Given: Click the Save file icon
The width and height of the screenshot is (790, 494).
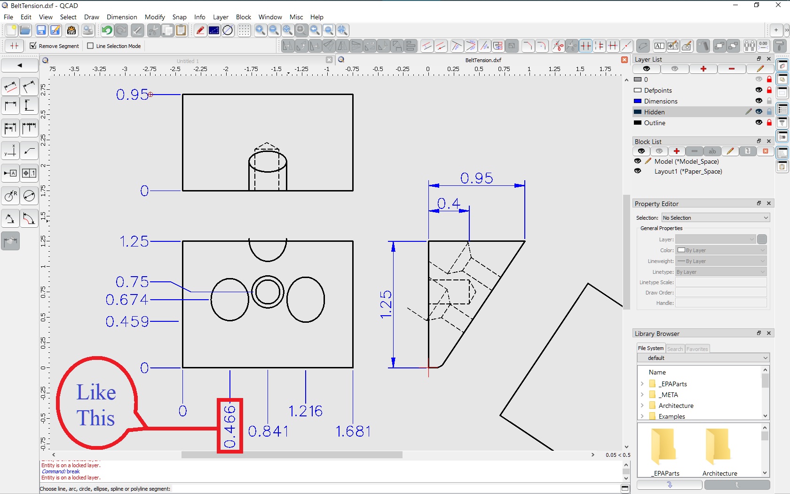Looking at the screenshot, I should pos(41,31).
